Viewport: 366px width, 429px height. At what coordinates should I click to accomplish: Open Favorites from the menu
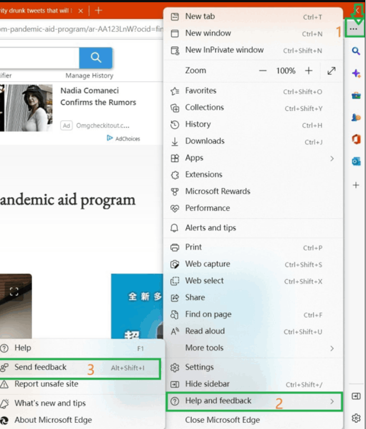point(253,91)
